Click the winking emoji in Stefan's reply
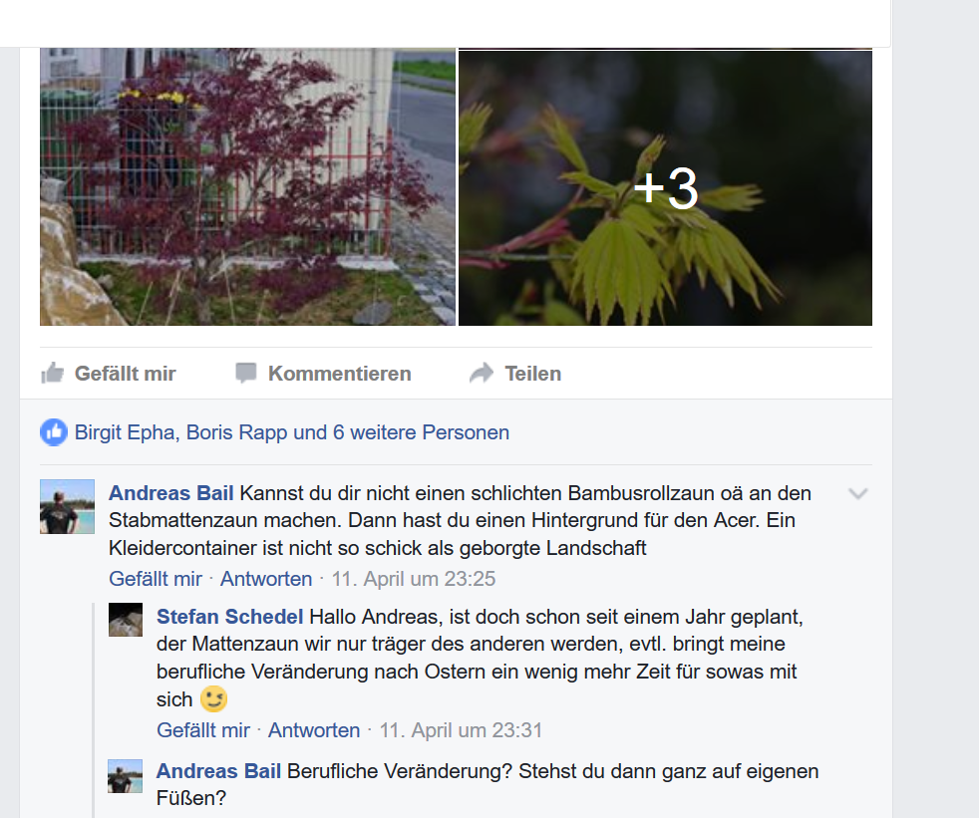The width and height of the screenshot is (979, 818). click(x=213, y=699)
